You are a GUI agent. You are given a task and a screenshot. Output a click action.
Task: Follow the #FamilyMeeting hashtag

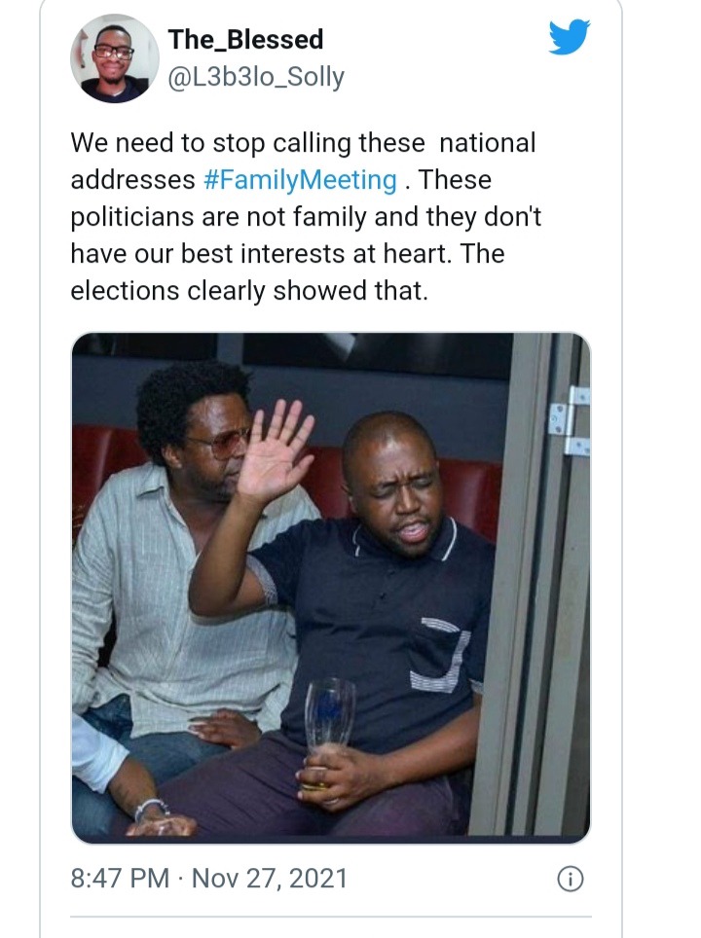[x=300, y=180]
